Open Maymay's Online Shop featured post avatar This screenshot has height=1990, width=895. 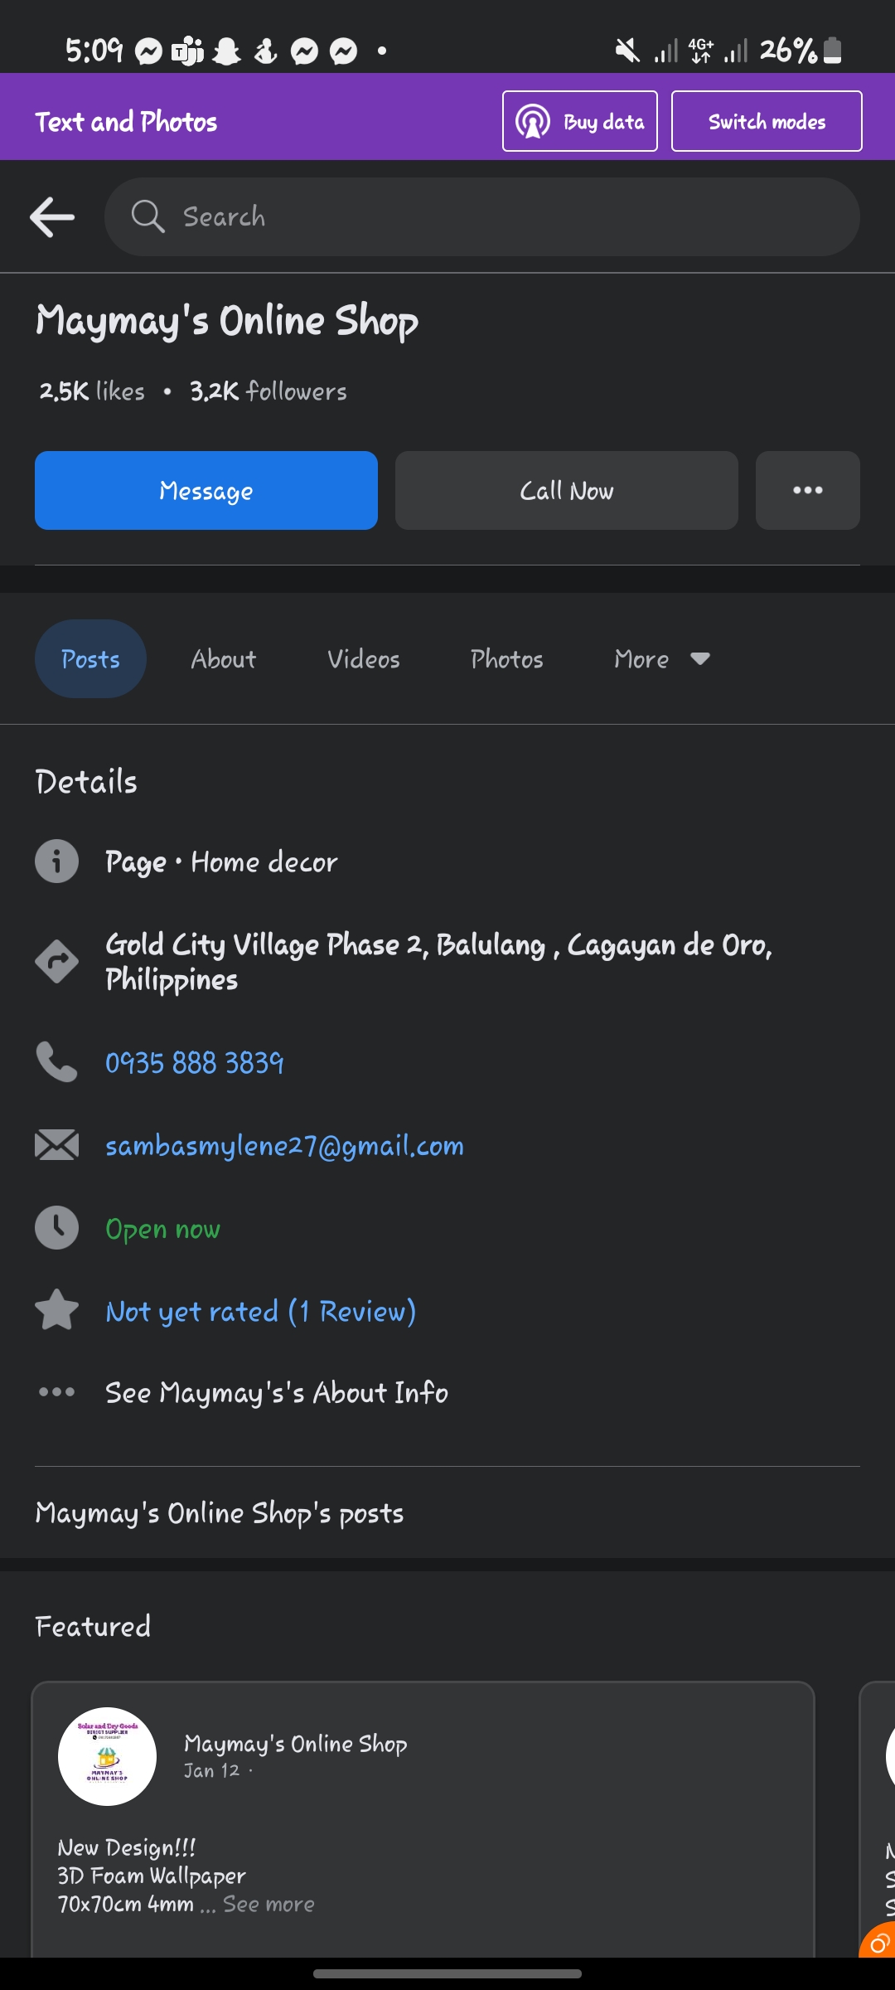pyautogui.click(x=107, y=1756)
